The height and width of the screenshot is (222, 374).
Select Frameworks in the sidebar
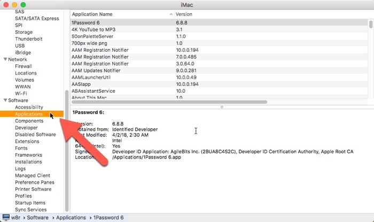click(28, 155)
